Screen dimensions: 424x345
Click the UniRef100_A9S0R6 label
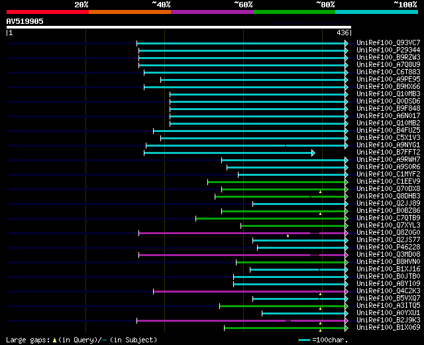[x=388, y=167]
